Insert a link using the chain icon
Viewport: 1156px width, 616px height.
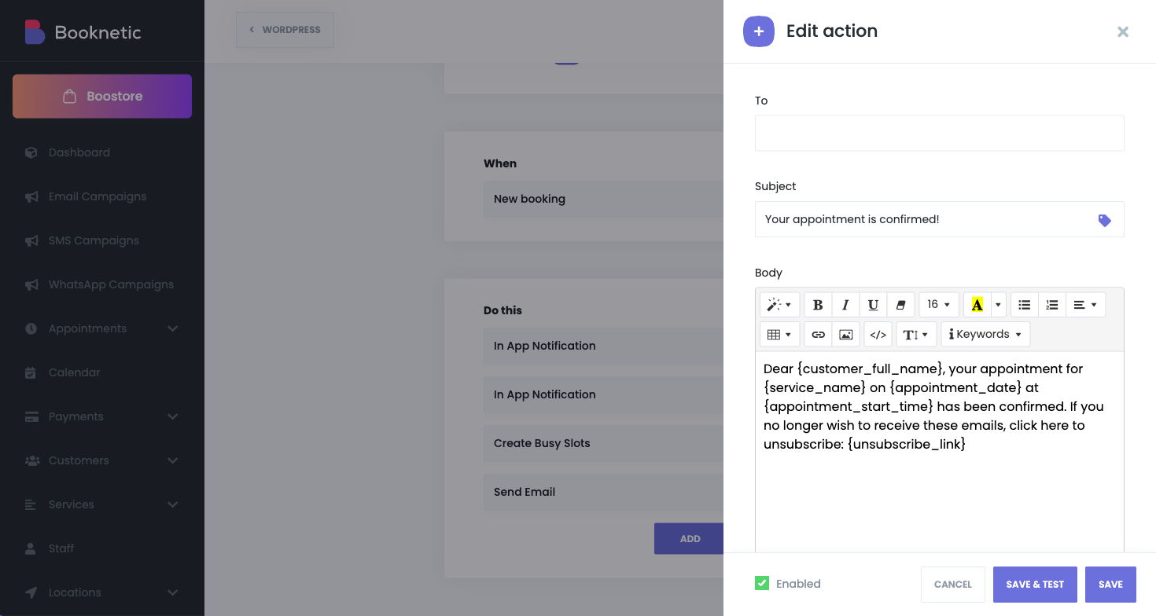[x=818, y=335]
